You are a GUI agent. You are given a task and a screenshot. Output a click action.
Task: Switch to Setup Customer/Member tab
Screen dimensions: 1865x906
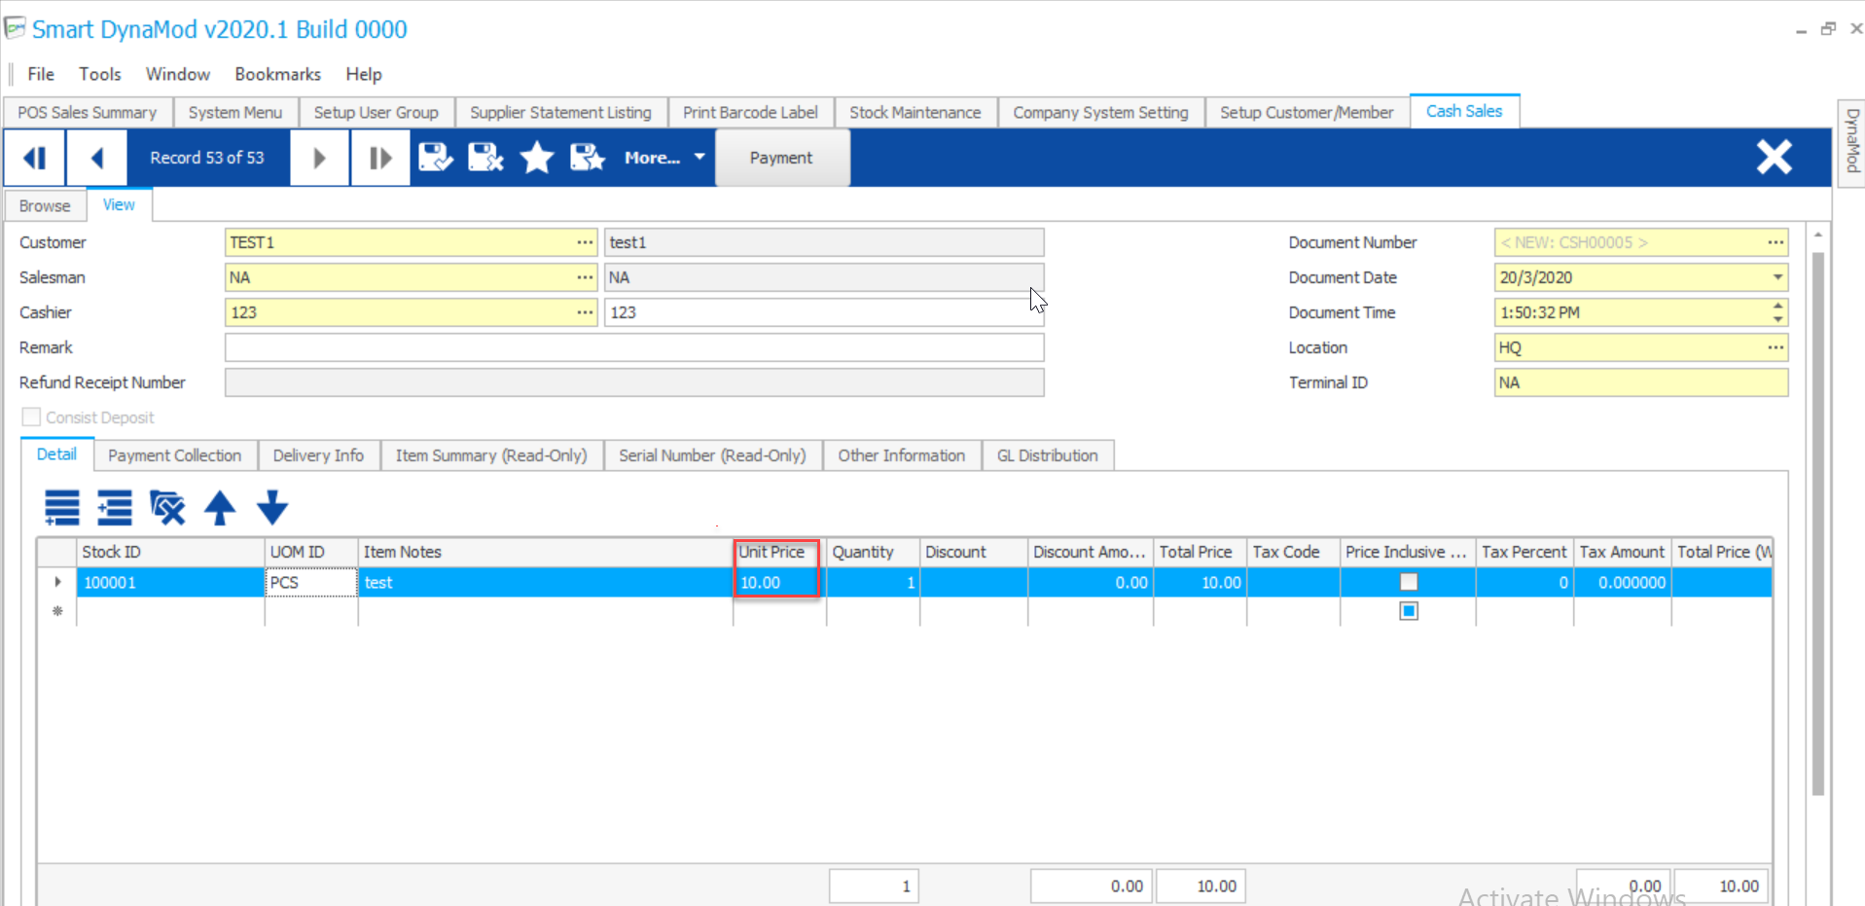[x=1307, y=113]
